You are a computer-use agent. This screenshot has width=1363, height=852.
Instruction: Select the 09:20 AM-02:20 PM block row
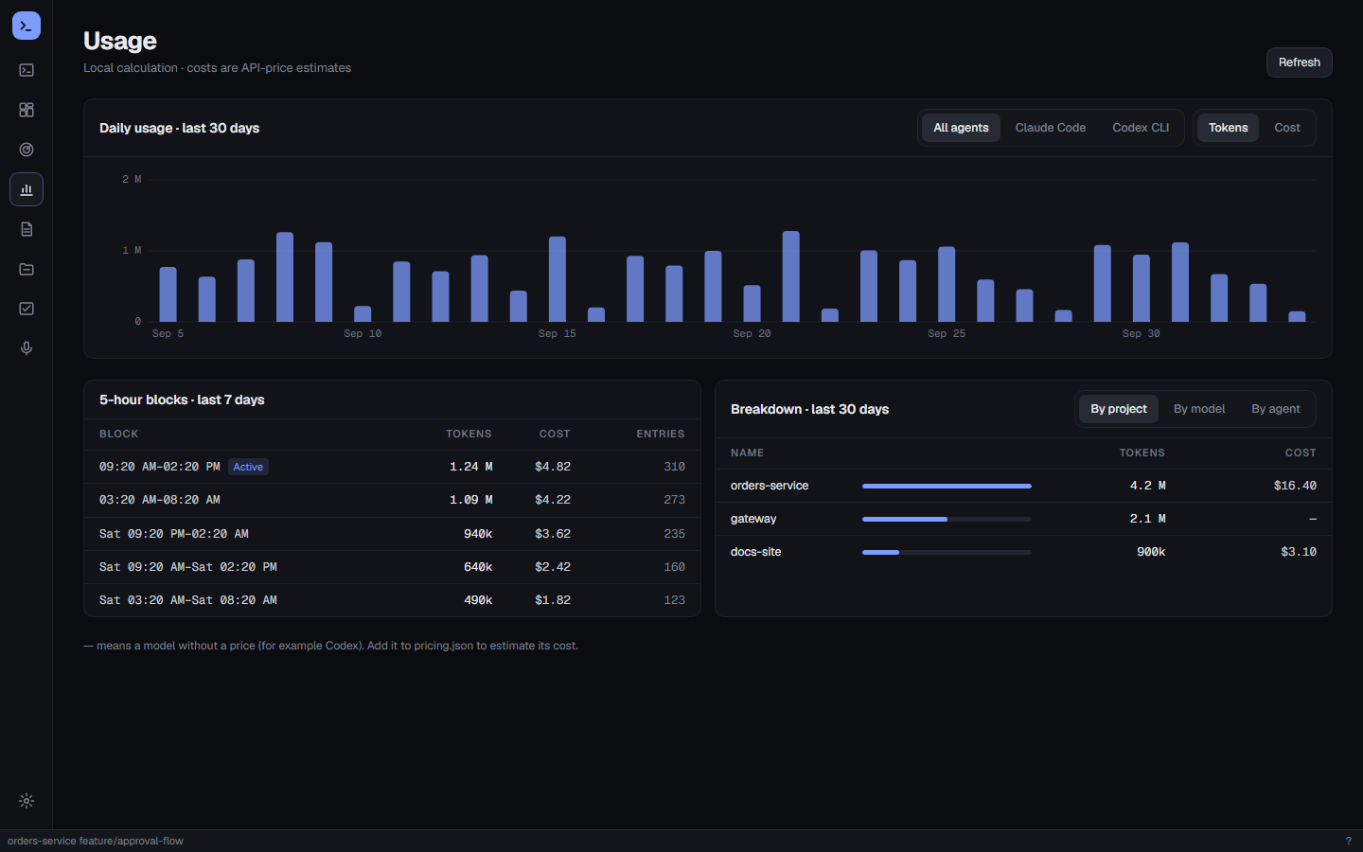click(x=392, y=467)
